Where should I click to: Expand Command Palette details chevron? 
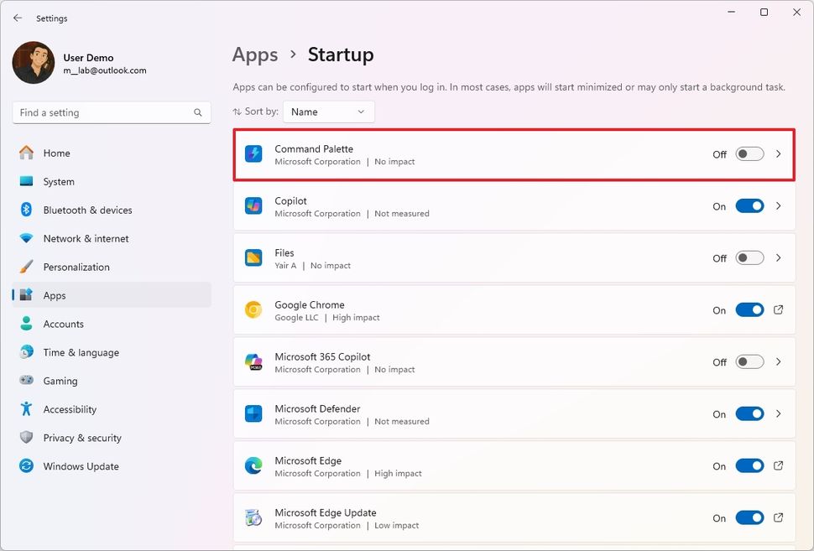(x=778, y=154)
